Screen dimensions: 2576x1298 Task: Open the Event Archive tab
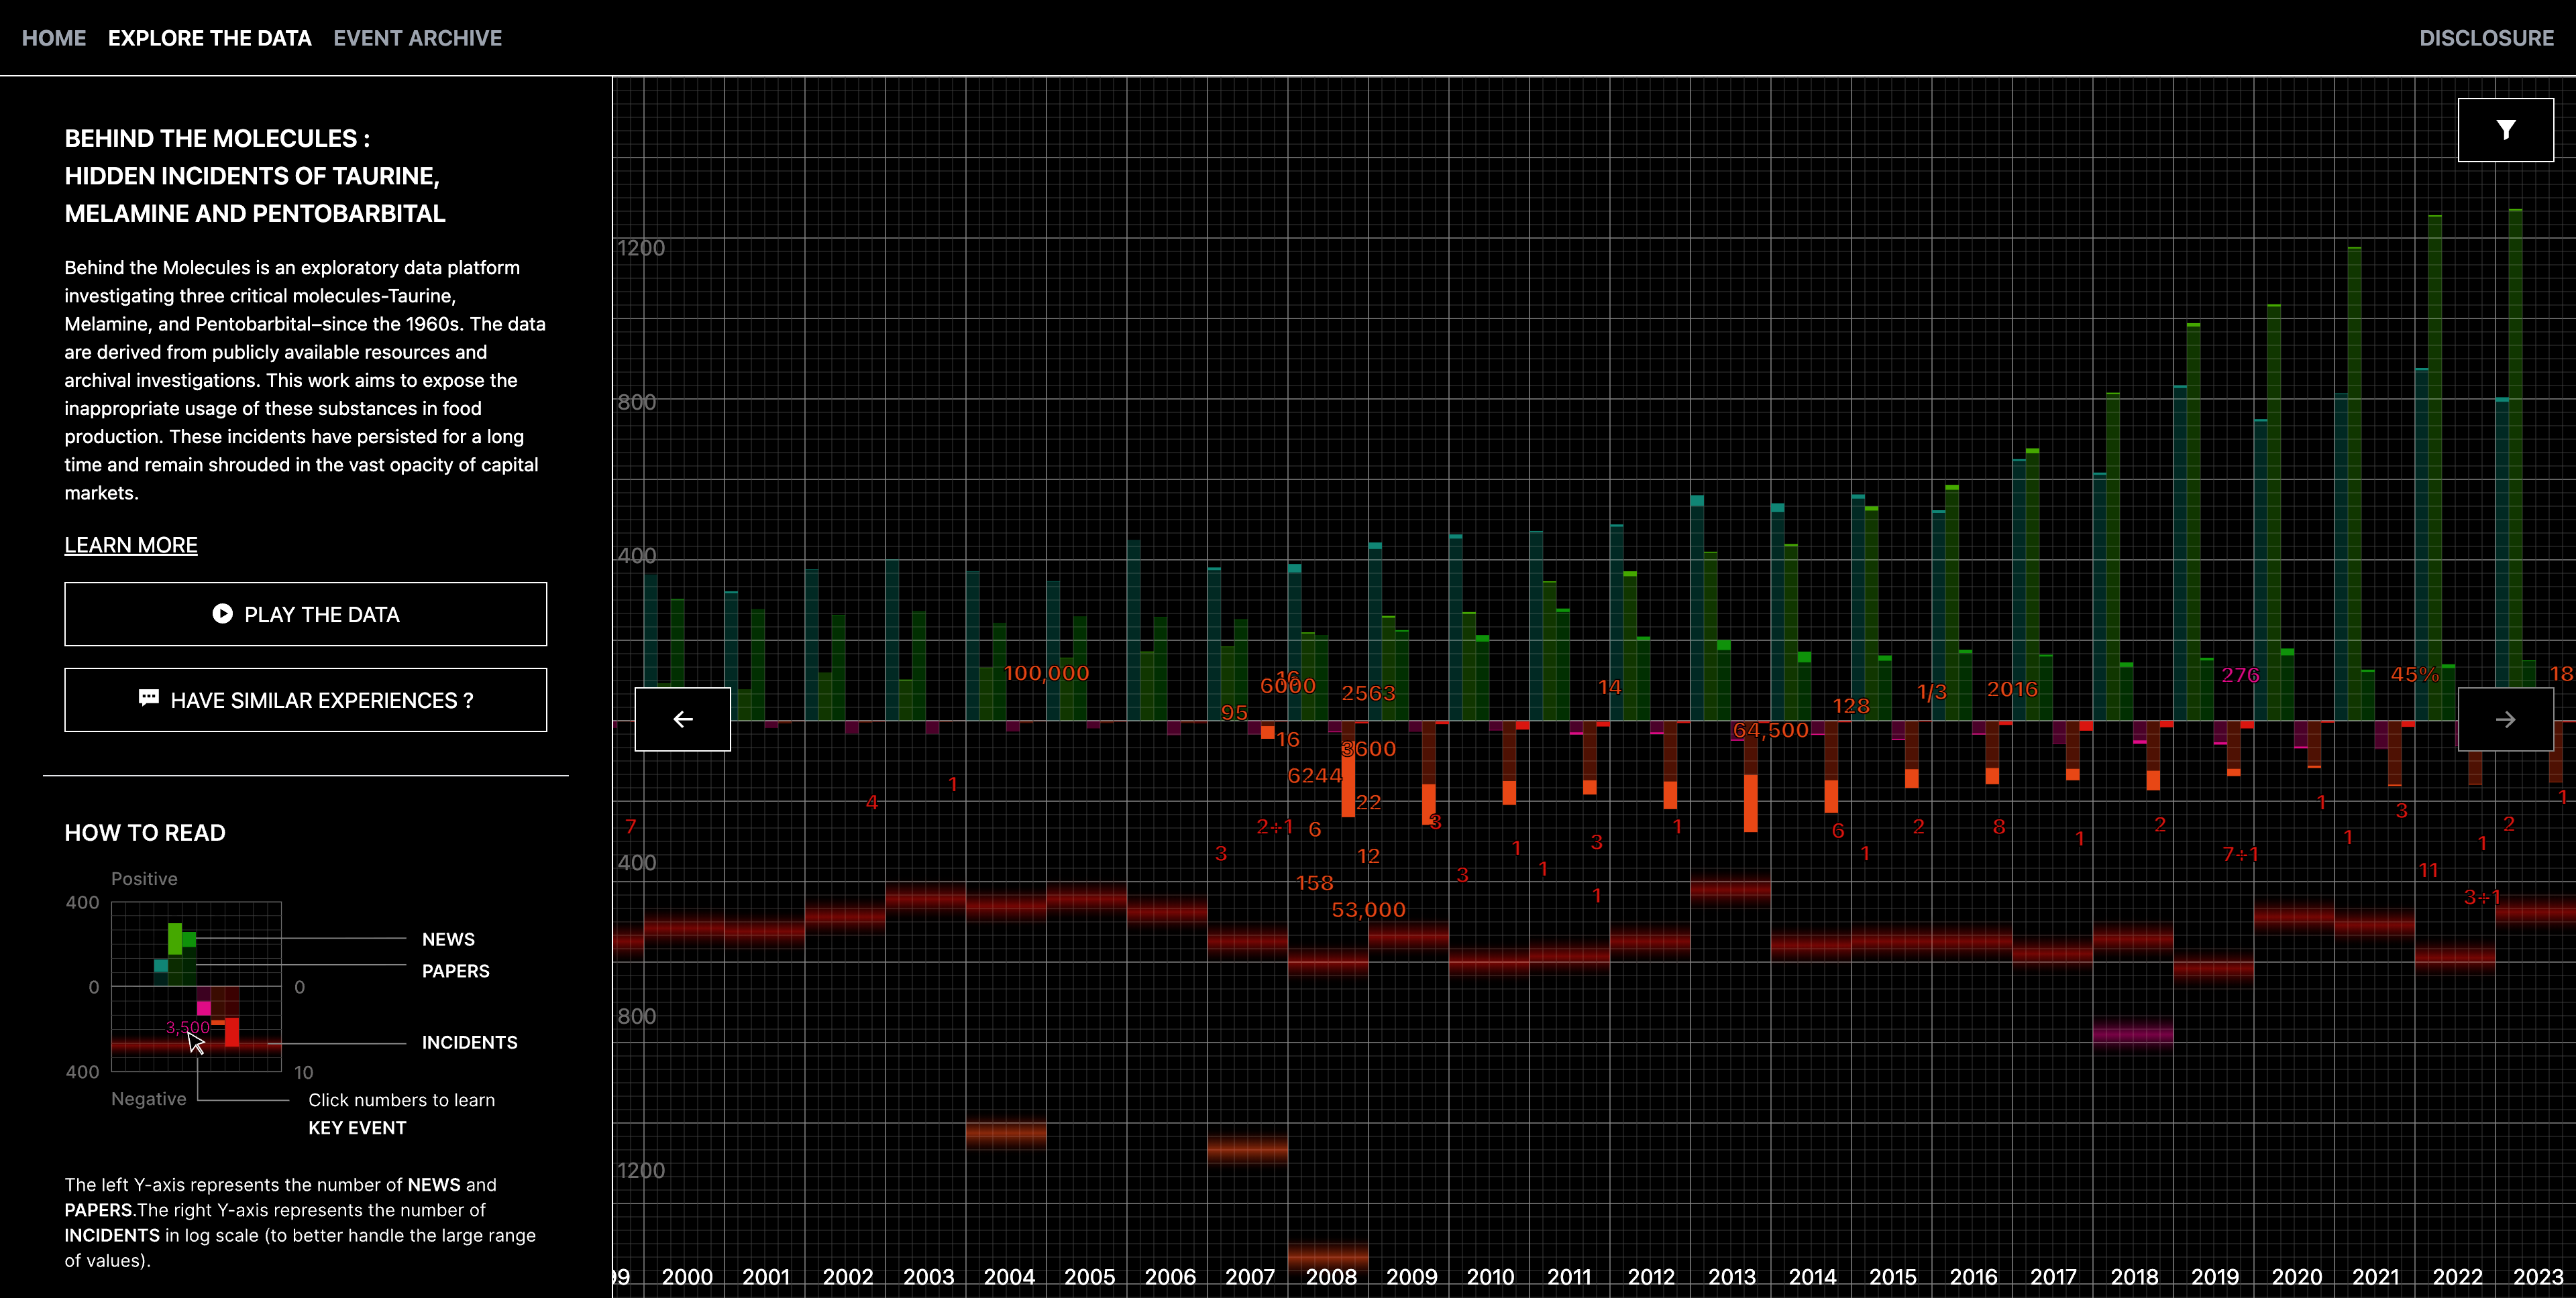coord(417,38)
